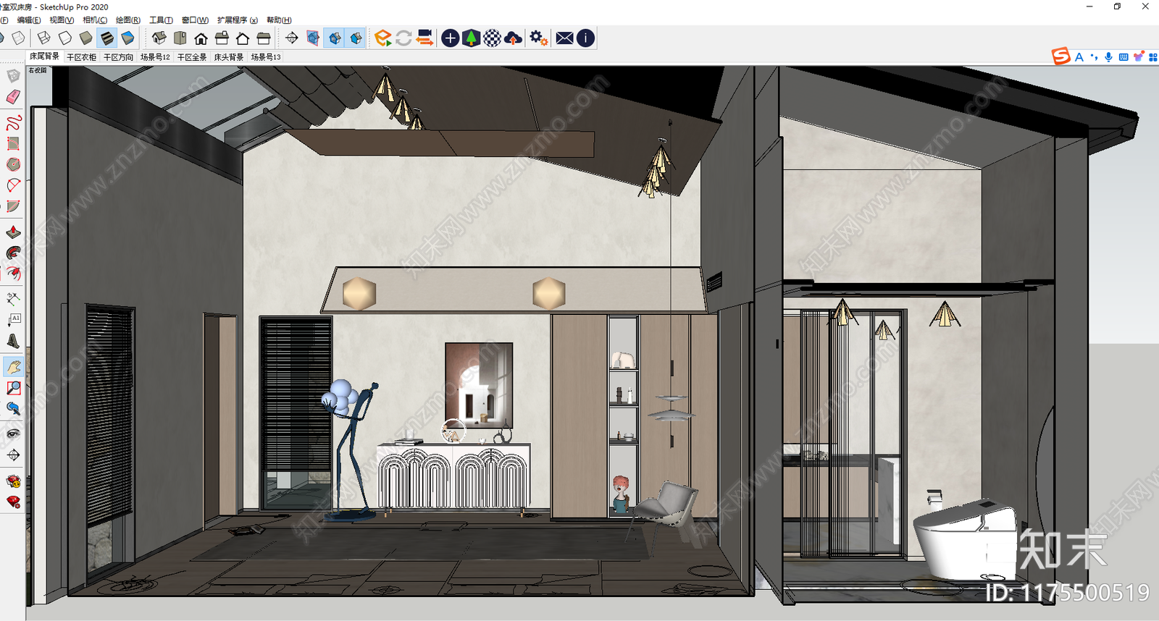Viewport: 1159px width, 621px height.
Task: Toggle Shaded with Textures style
Action: point(107,38)
